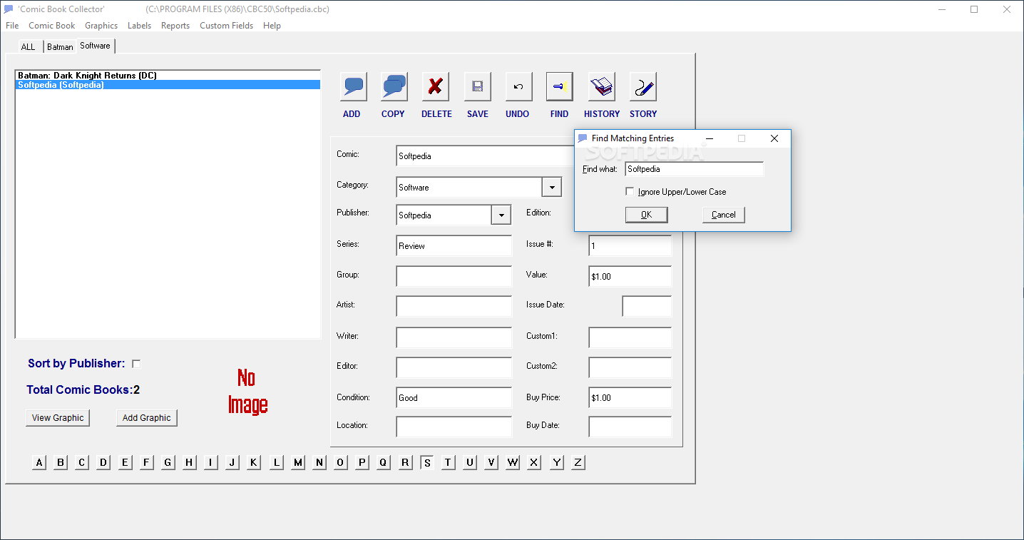This screenshot has height=540, width=1024.
Task: Click the SAVE toolbar icon
Action: pos(478,87)
